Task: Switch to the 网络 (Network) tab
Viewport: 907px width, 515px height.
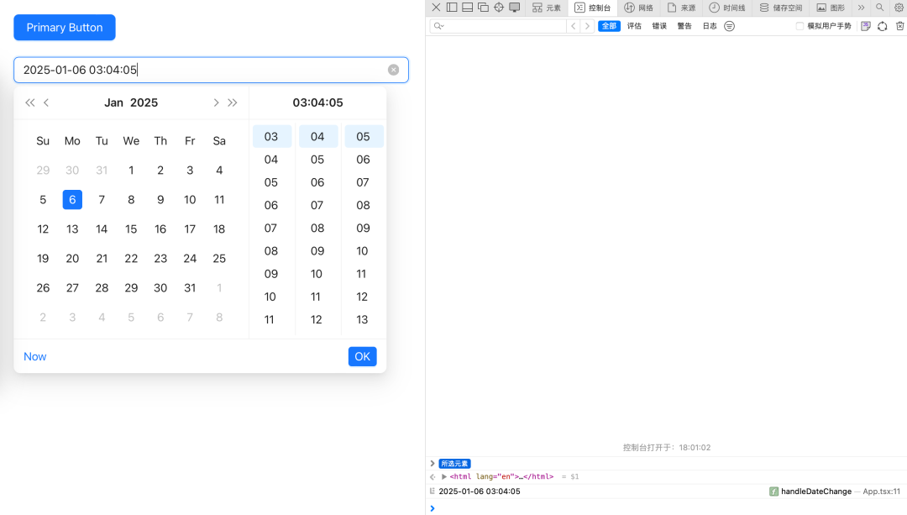Action: [639, 8]
